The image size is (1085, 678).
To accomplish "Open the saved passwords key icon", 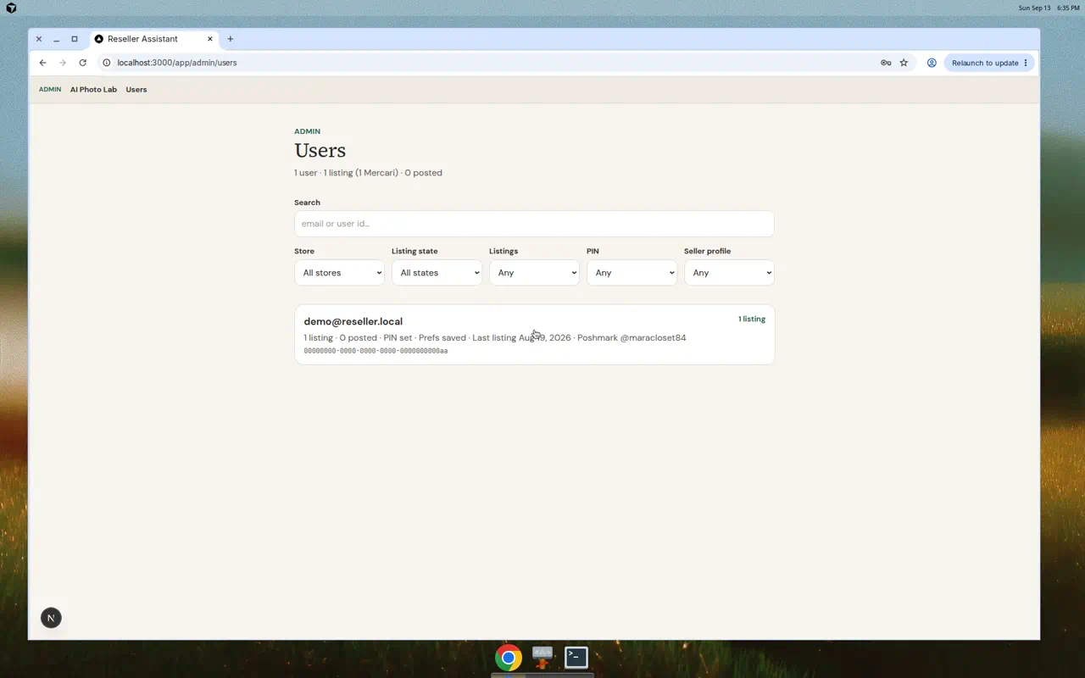I will pyautogui.click(x=886, y=63).
